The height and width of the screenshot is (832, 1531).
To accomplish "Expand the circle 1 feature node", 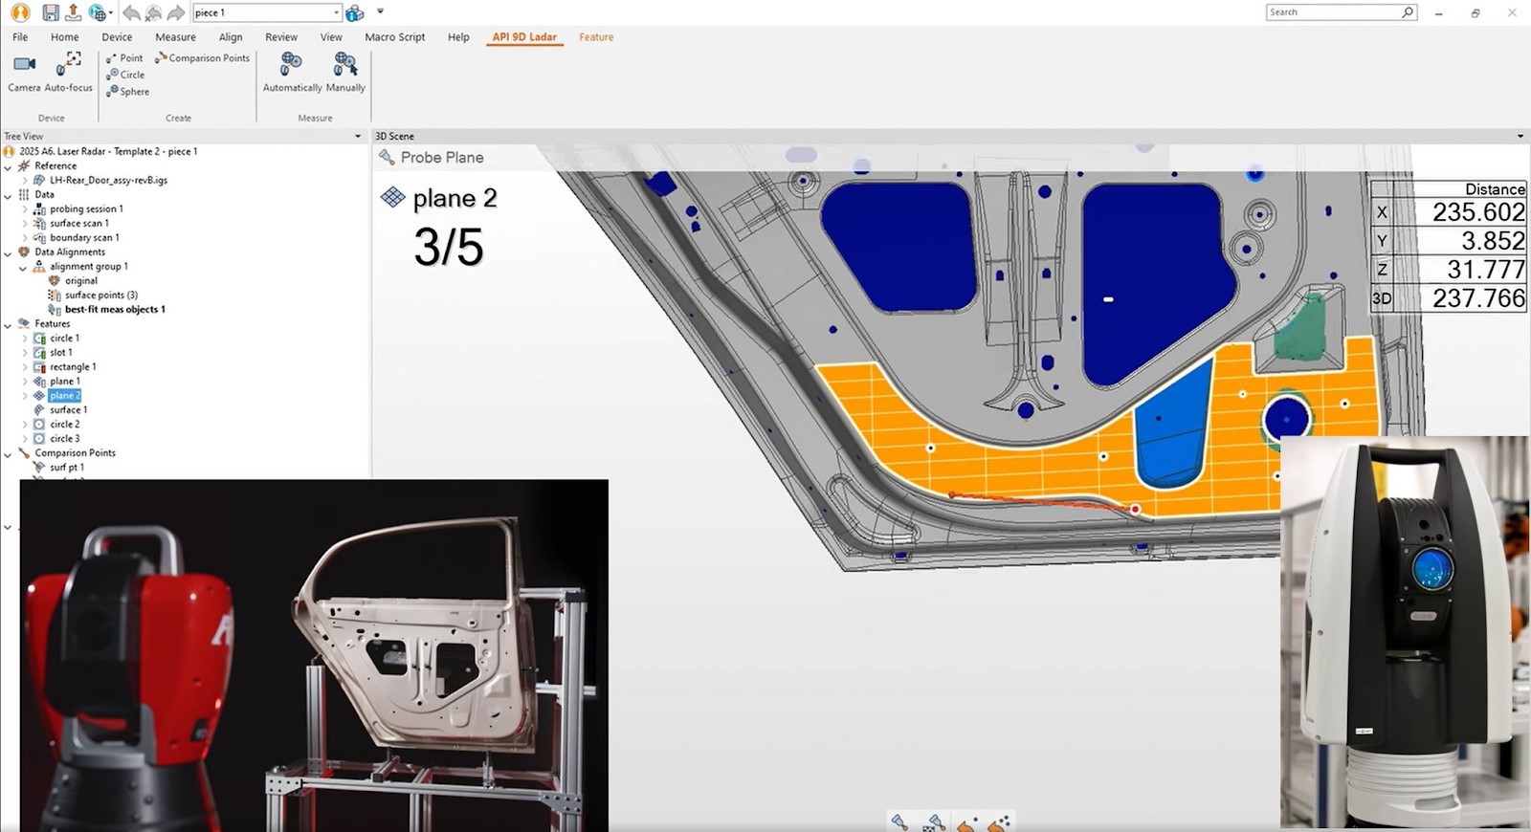I will [x=25, y=339].
